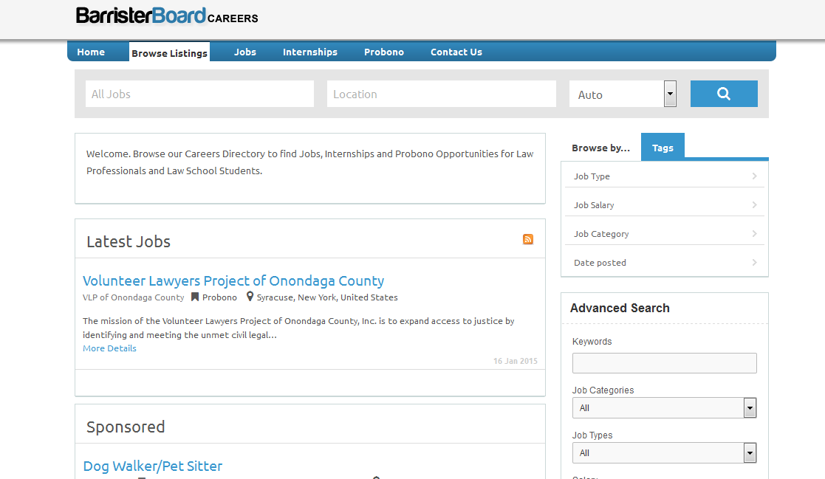Screen dimensions: 825x479
Task: Open Volunteer Lawyers Project of Onondaga County
Action: tap(233, 280)
